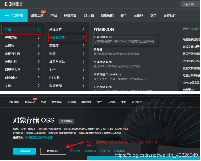Click the 折扣套餐 button
Viewport: 201px width, 161px height.
coord(24,151)
